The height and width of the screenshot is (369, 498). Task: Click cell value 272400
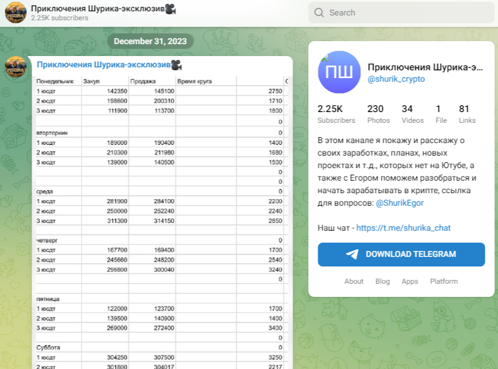[x=164, y=328]
